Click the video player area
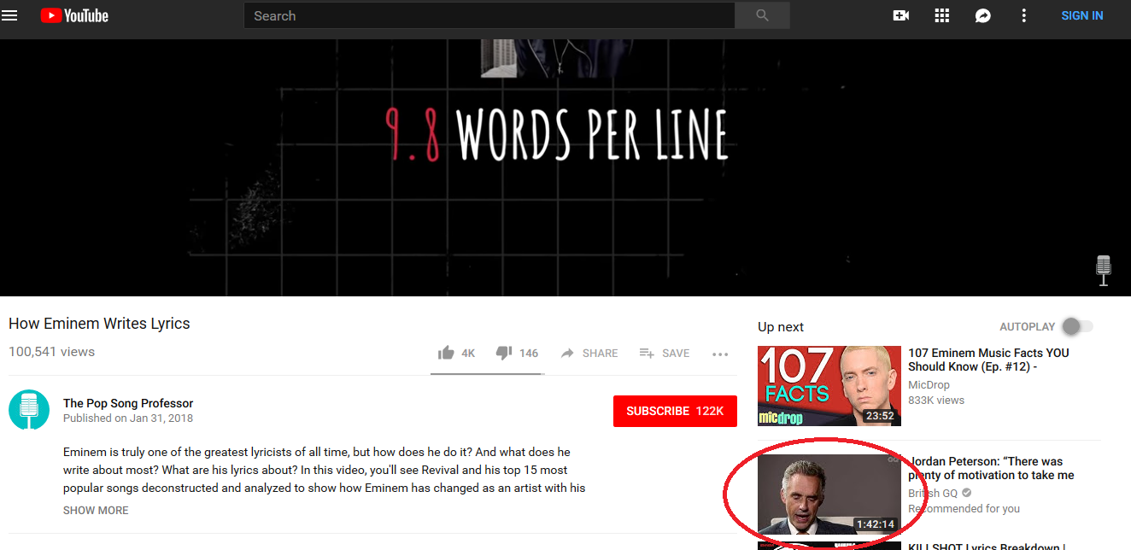This screenshot has height=550, width=1131. [x=565, y=167]
